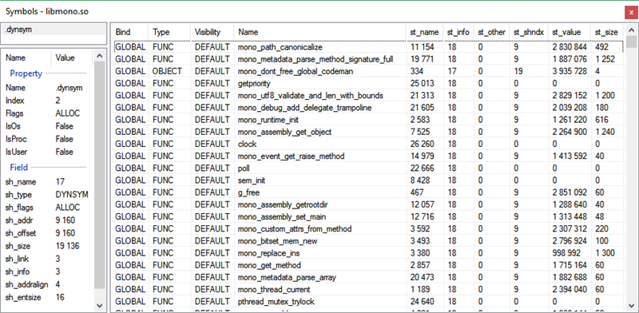Select mono_dont_free_global_codeman symbol

(368, 71)
